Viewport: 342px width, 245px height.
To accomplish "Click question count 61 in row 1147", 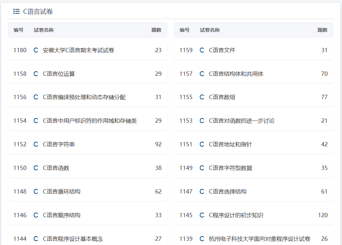I will [324, 191].
